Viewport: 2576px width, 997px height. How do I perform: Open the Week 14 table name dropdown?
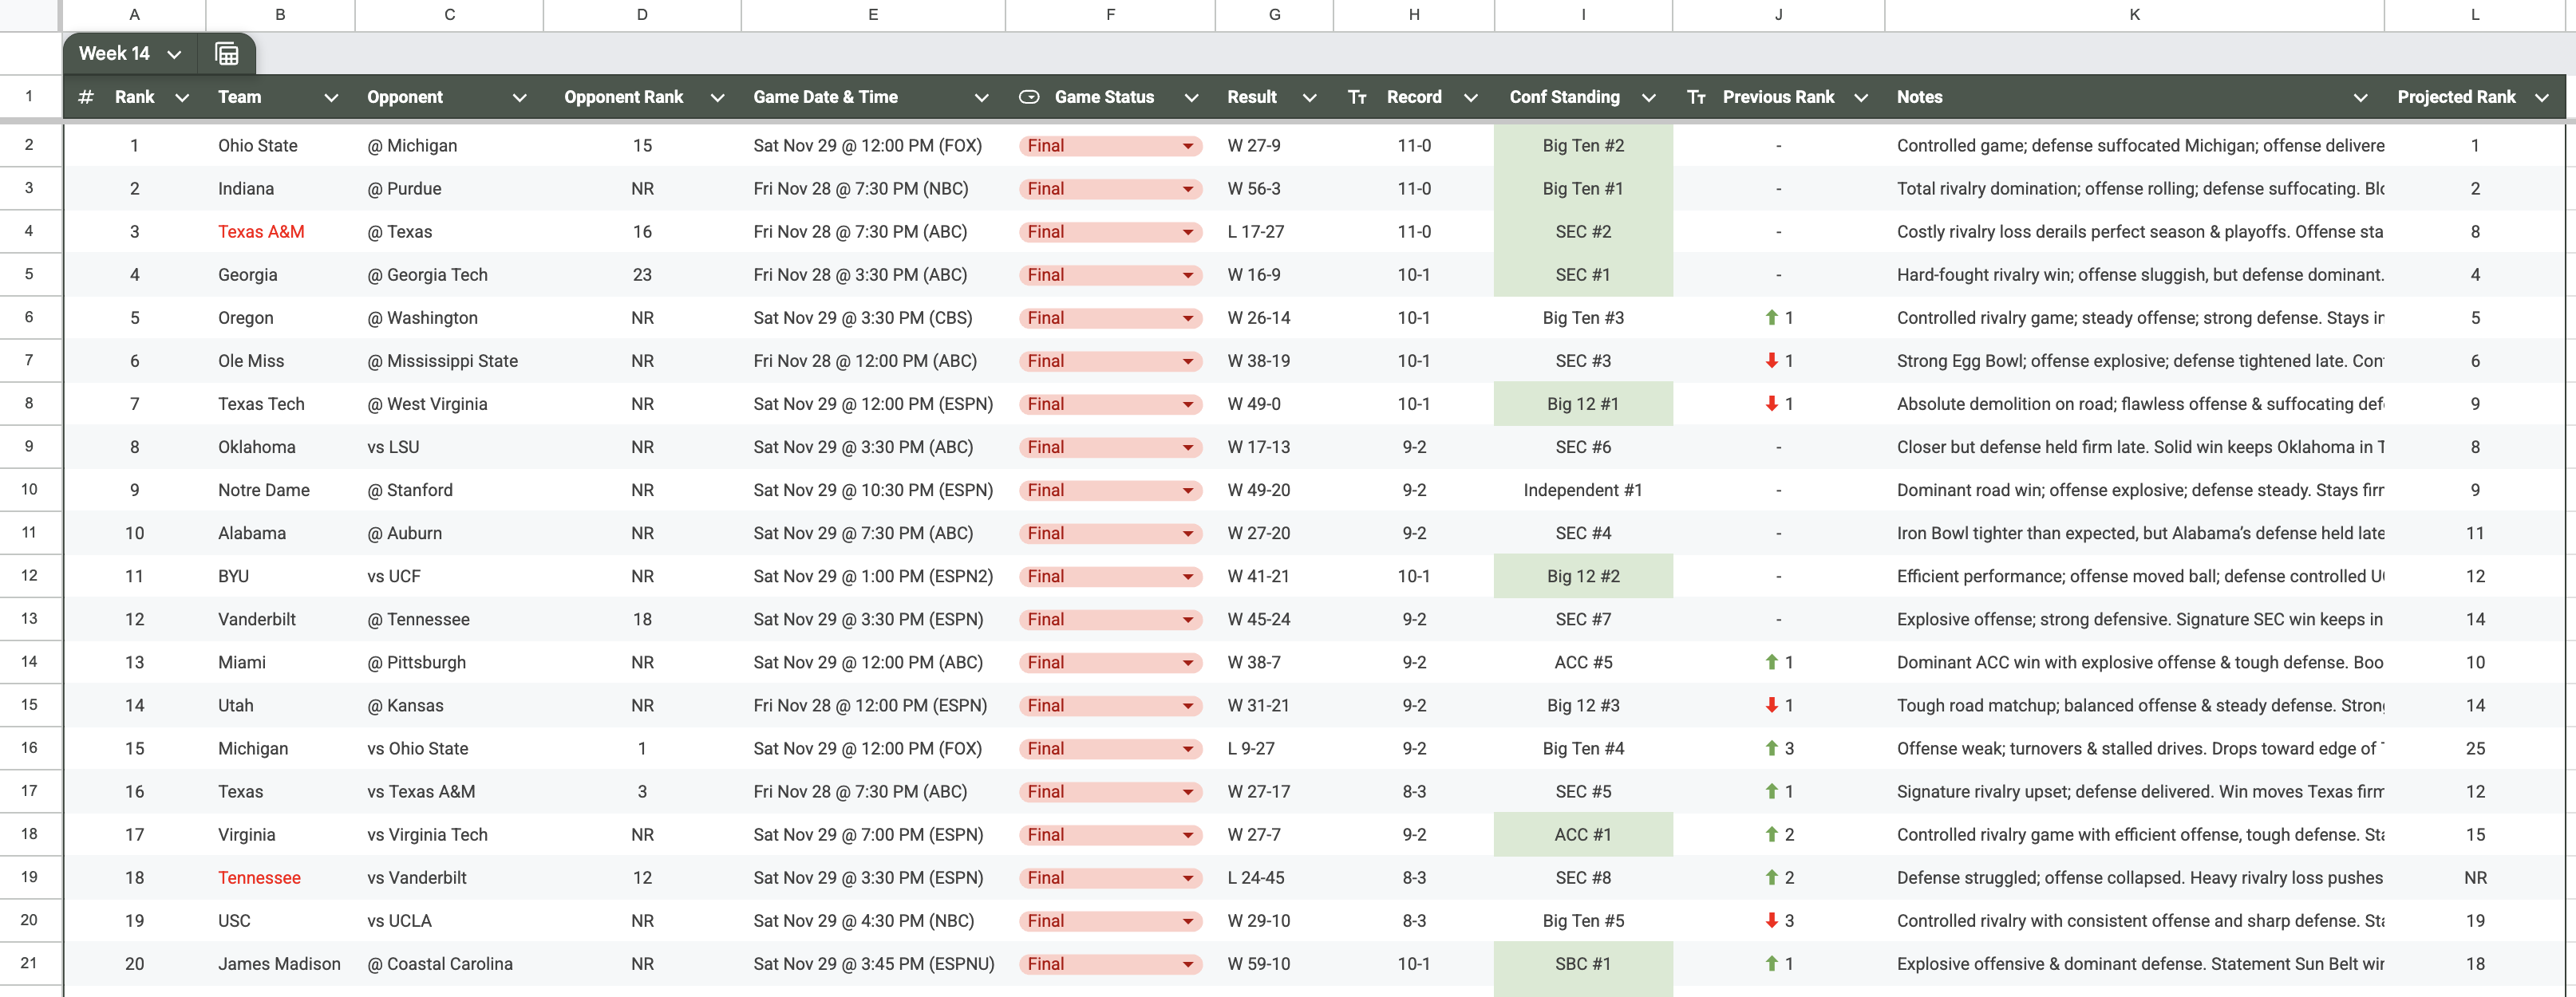[174, 54]
